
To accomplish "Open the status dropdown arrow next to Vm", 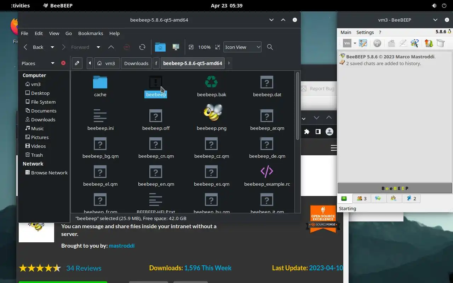I will (x=355, y=44).
